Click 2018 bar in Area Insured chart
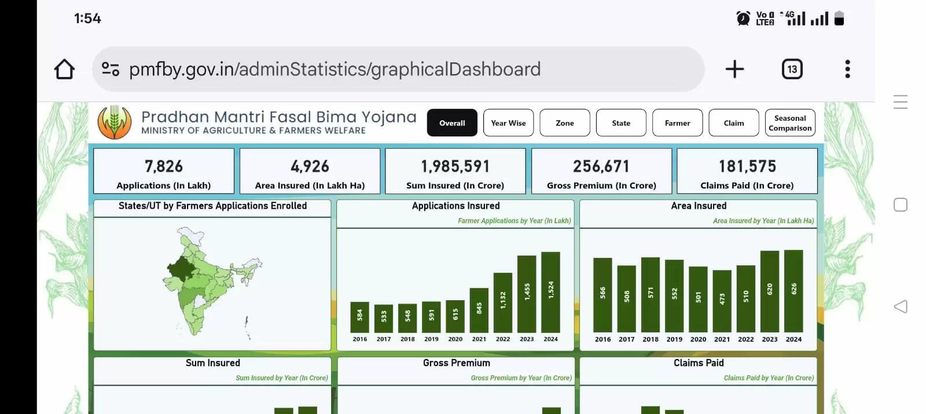Screen dimensions: 926x414 coord(651,295)
